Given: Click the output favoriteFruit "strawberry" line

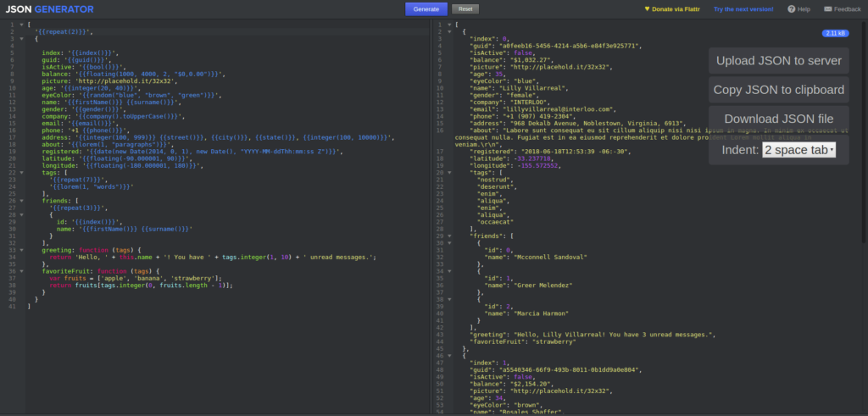Looking at the screenshot, I should [523, 342].
